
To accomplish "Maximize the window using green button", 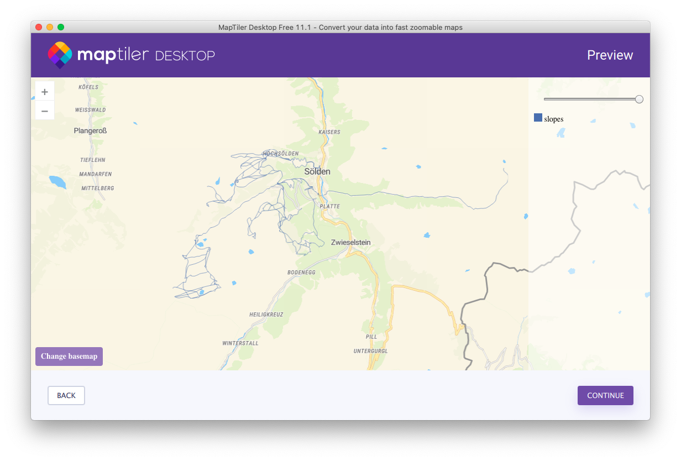I will (x=61, y=27).
